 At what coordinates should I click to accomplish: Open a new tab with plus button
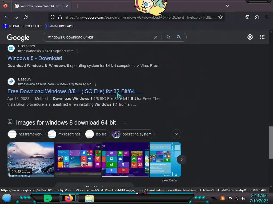(77, 6)
